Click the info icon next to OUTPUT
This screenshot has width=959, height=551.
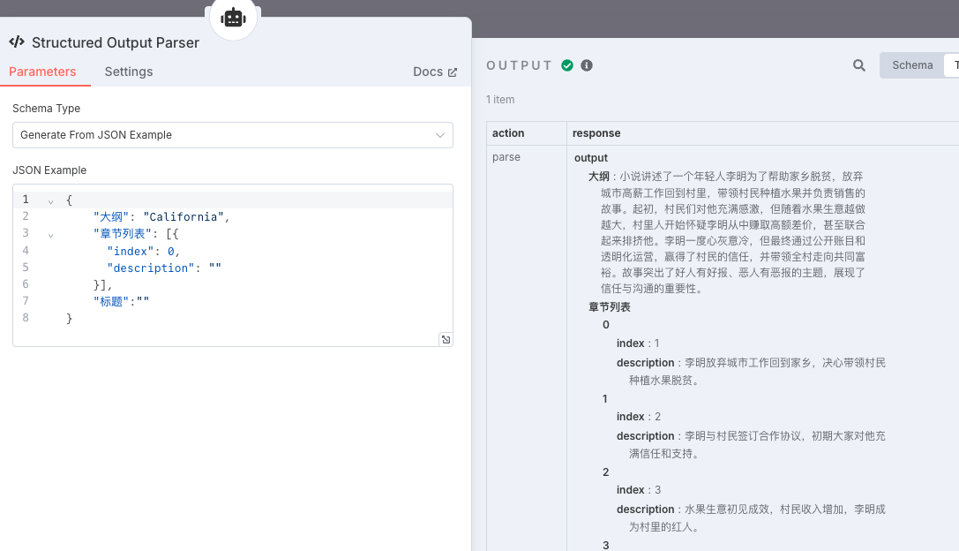click(x=587, y=65)
